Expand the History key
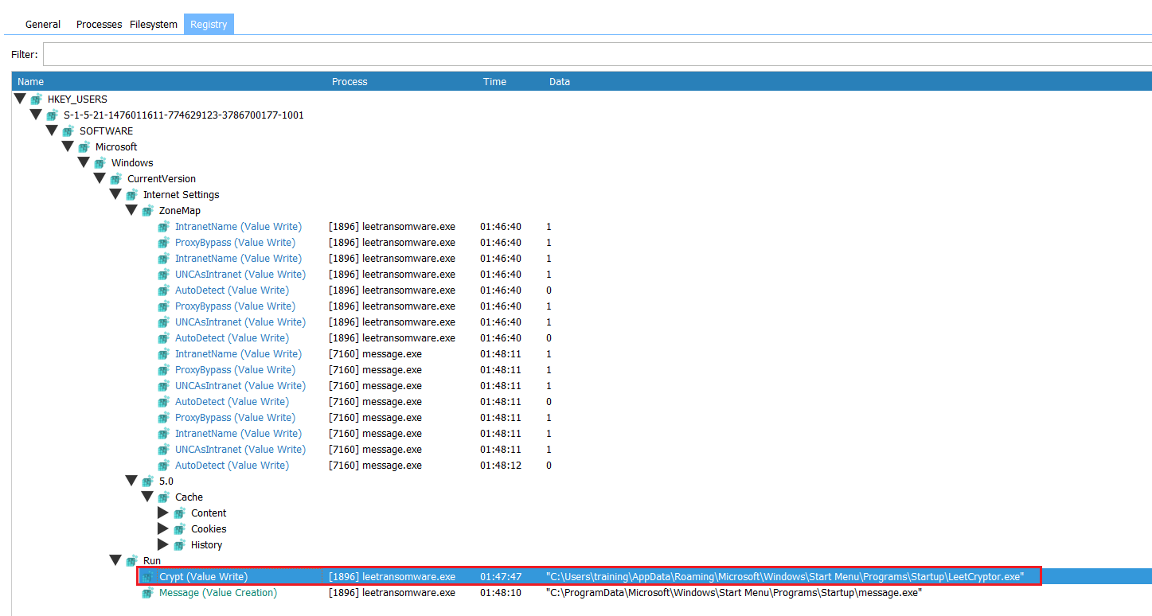This screenshot has width=1152, height=616. coord(163,544)
